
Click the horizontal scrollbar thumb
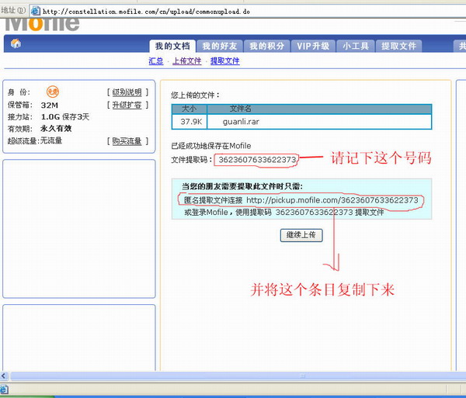pyautogui.click(x=238, y=376)
